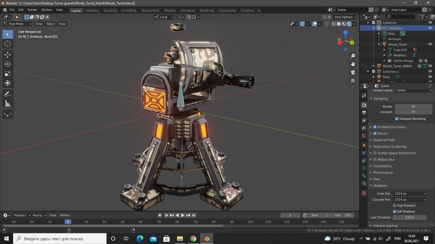This screenshot has height=244, width=435.
Task: Hide M_T_Armature in the outliner
Action: (x=430, y=28)
